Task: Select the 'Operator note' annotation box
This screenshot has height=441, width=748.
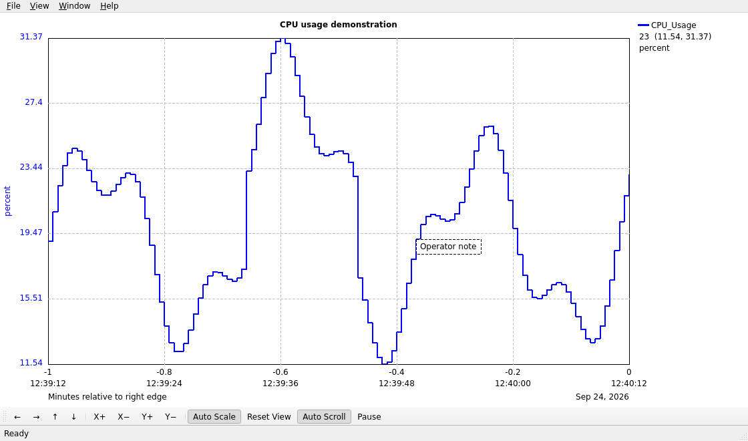Action: click(448, 247)
